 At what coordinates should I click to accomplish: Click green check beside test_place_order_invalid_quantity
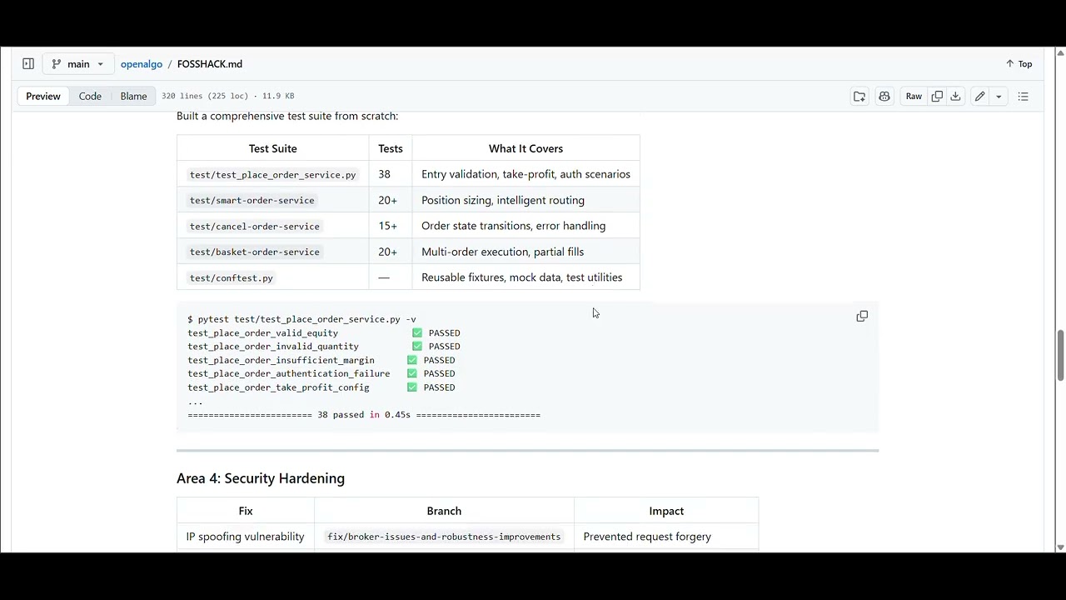(417, 347)
